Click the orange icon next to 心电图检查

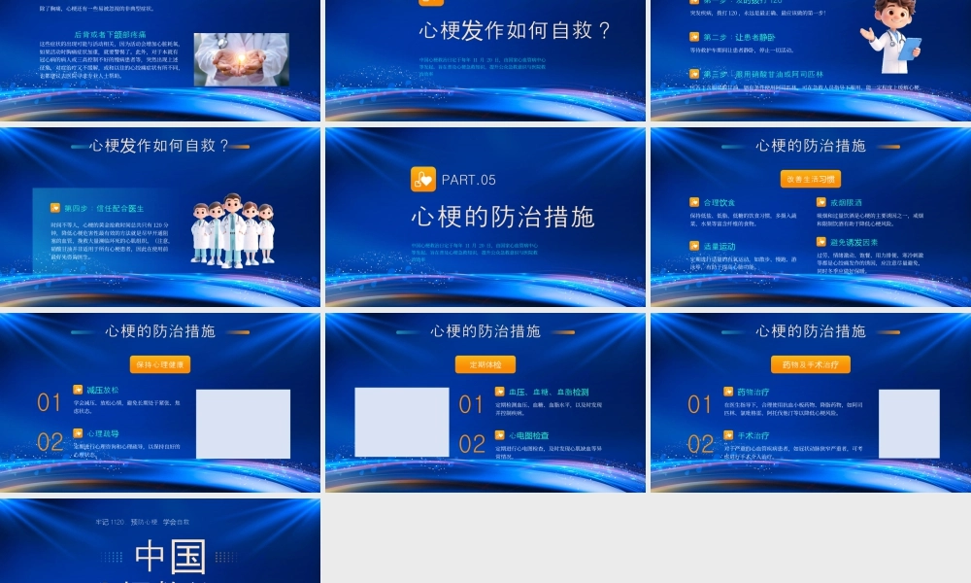point(500,435)
